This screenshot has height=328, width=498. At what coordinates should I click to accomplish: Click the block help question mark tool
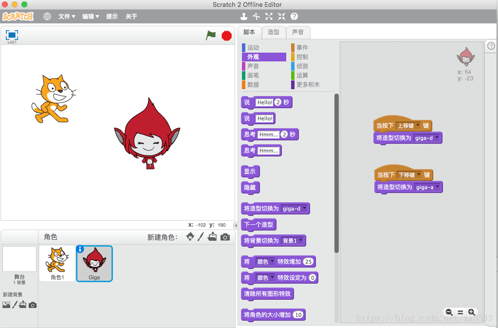[x=295, y=16]
